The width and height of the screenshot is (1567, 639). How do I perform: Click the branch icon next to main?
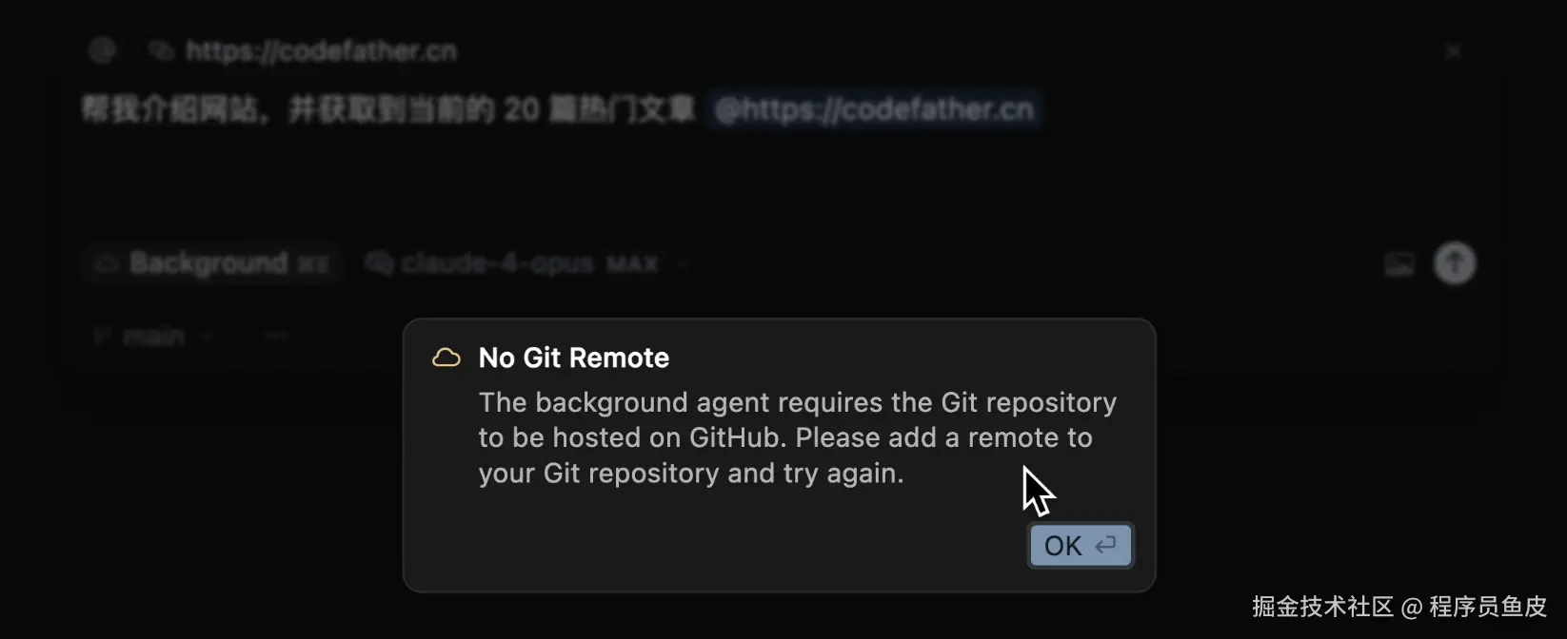click(102, 336)
